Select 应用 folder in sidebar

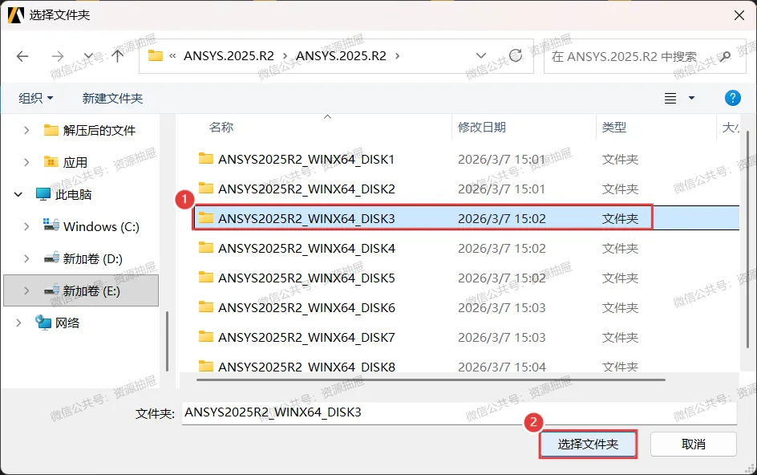pos(66,162)
